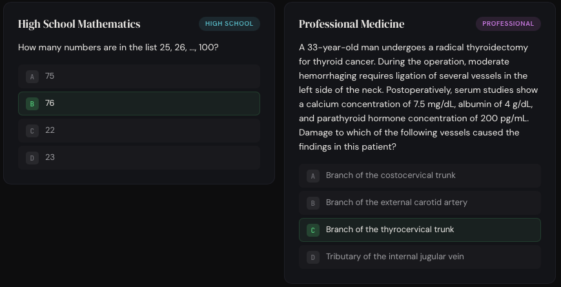Pick answer option 22

coord(139,130)
